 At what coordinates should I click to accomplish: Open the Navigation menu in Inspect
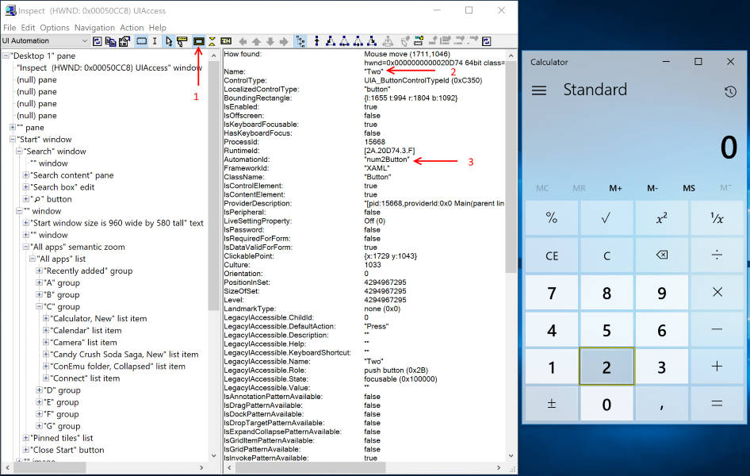[94, 28]
